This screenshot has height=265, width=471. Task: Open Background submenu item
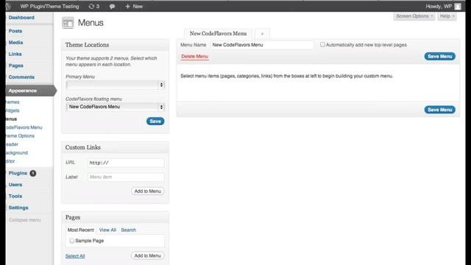click(16, 152)
